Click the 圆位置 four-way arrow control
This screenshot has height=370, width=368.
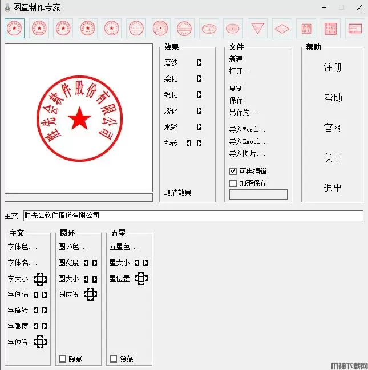pos(90,294)
